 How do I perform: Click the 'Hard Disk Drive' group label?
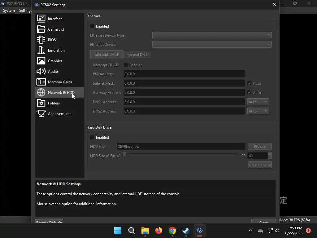pos(99,127)
